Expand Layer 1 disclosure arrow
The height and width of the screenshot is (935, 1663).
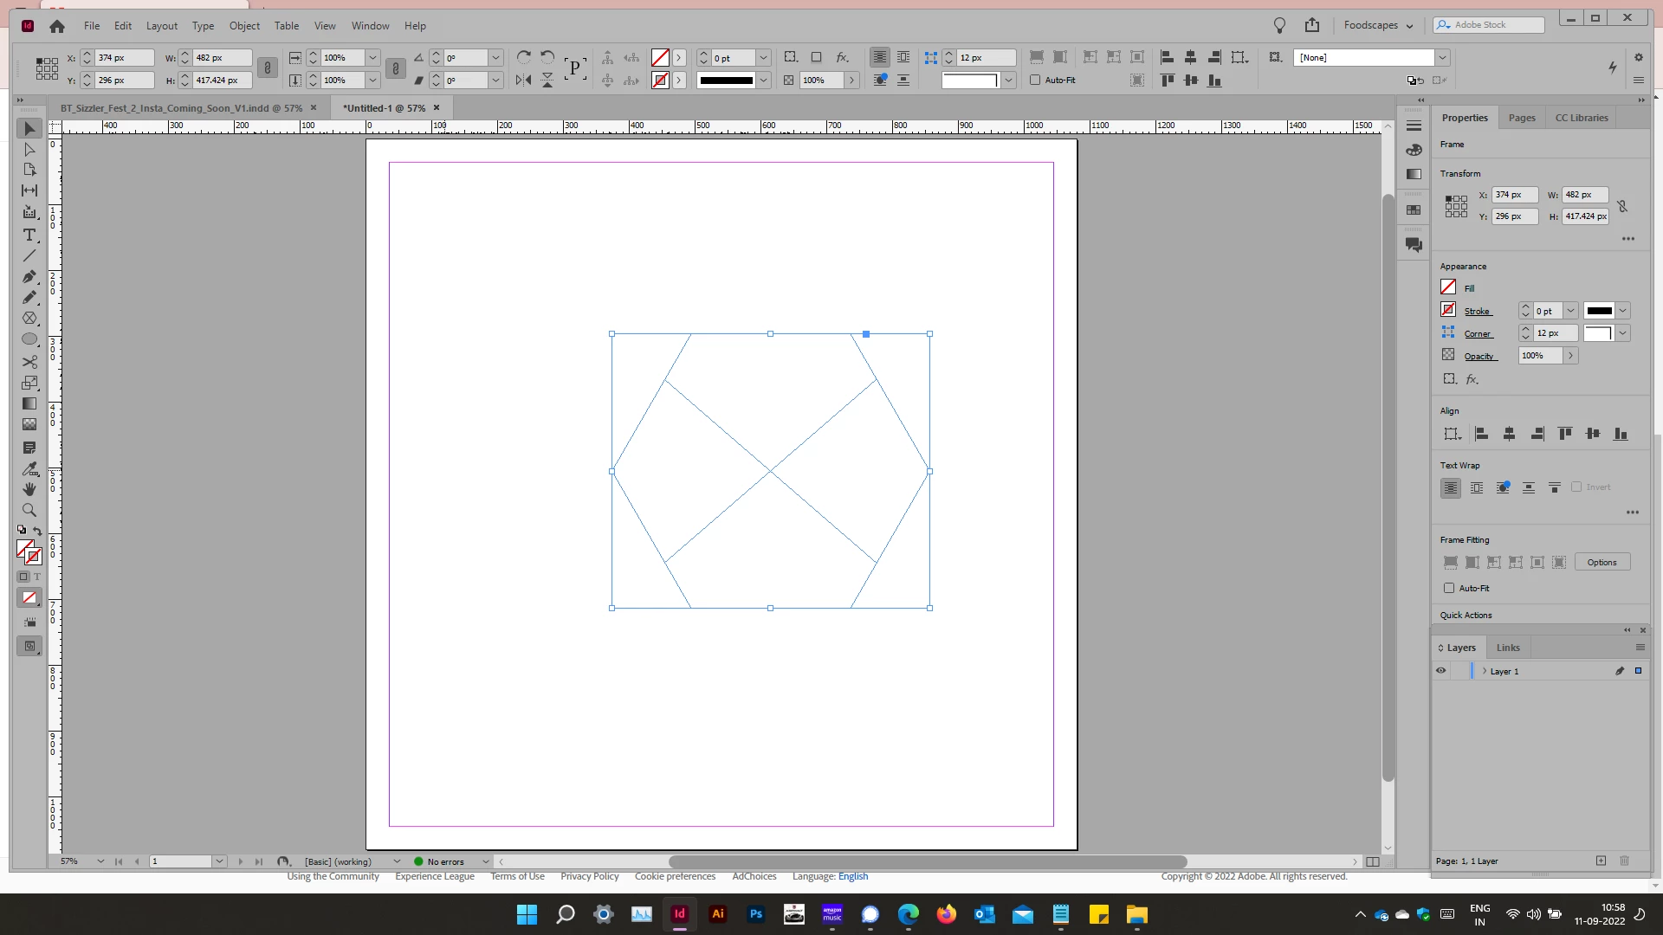pyautogui.click(x=1485, y=671)
